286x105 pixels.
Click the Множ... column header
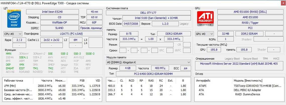click(60, 81)
